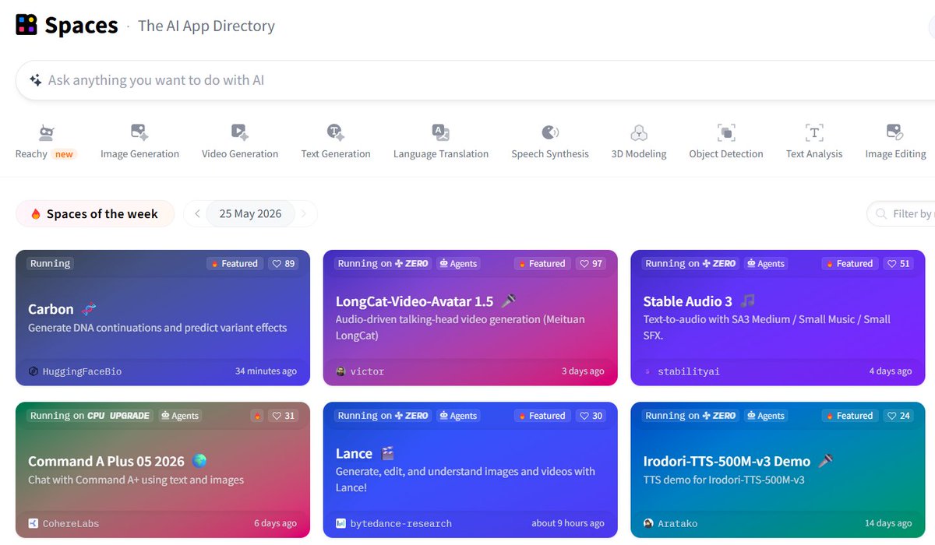Select the Video Generation category icon
The height and width of the screenshot is (545, 935).
(x=240, y=132)
